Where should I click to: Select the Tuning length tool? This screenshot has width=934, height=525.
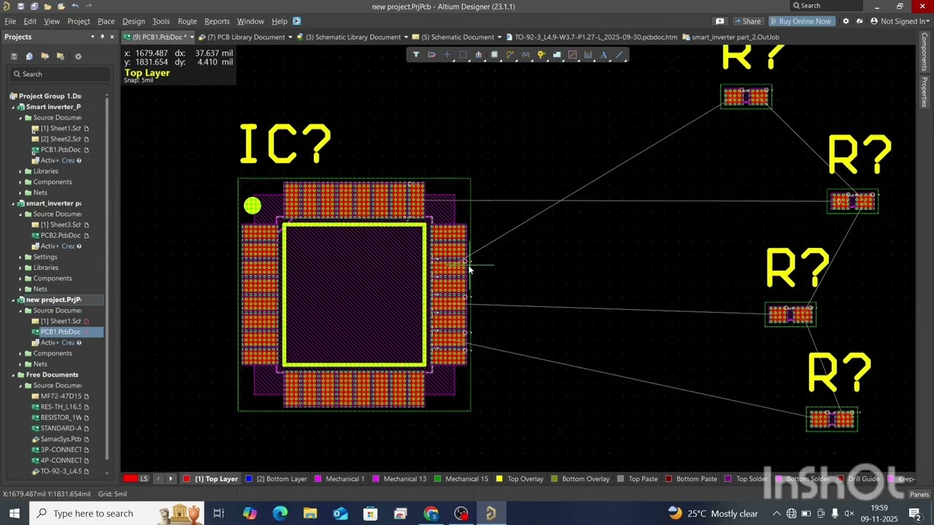point(525,55)
